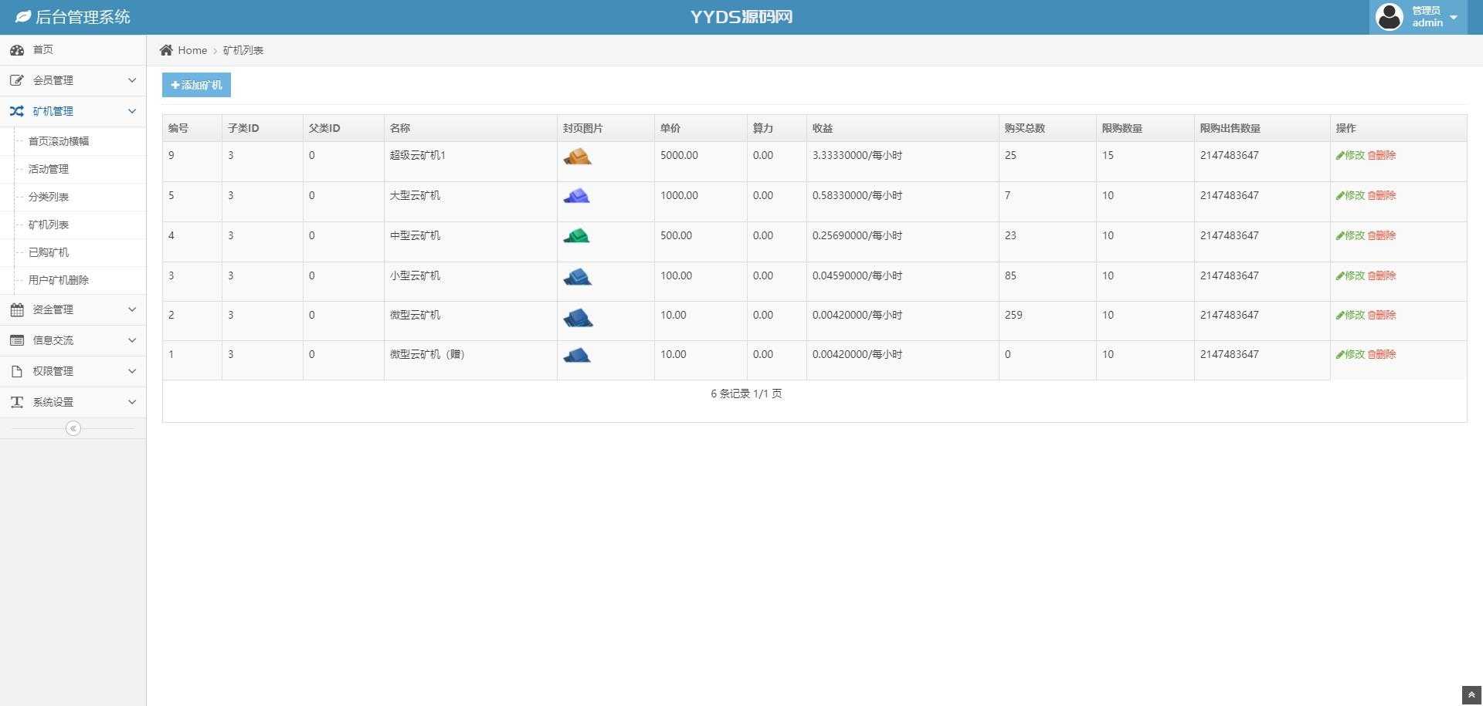Expand the 系统设置 menu chevron
This screenshot has width=1483, height=706.
click(x=132, y=402)
